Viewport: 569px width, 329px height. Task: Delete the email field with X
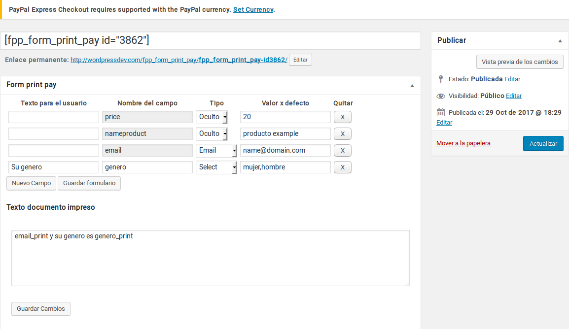pos(342,150)
